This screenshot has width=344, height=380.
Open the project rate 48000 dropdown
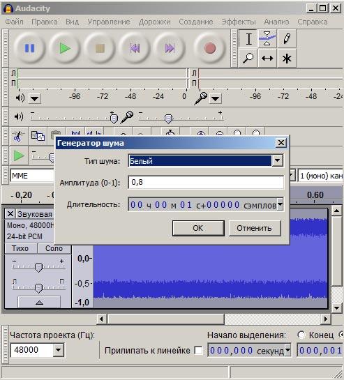pyautogui.click(x=58, y=350)
